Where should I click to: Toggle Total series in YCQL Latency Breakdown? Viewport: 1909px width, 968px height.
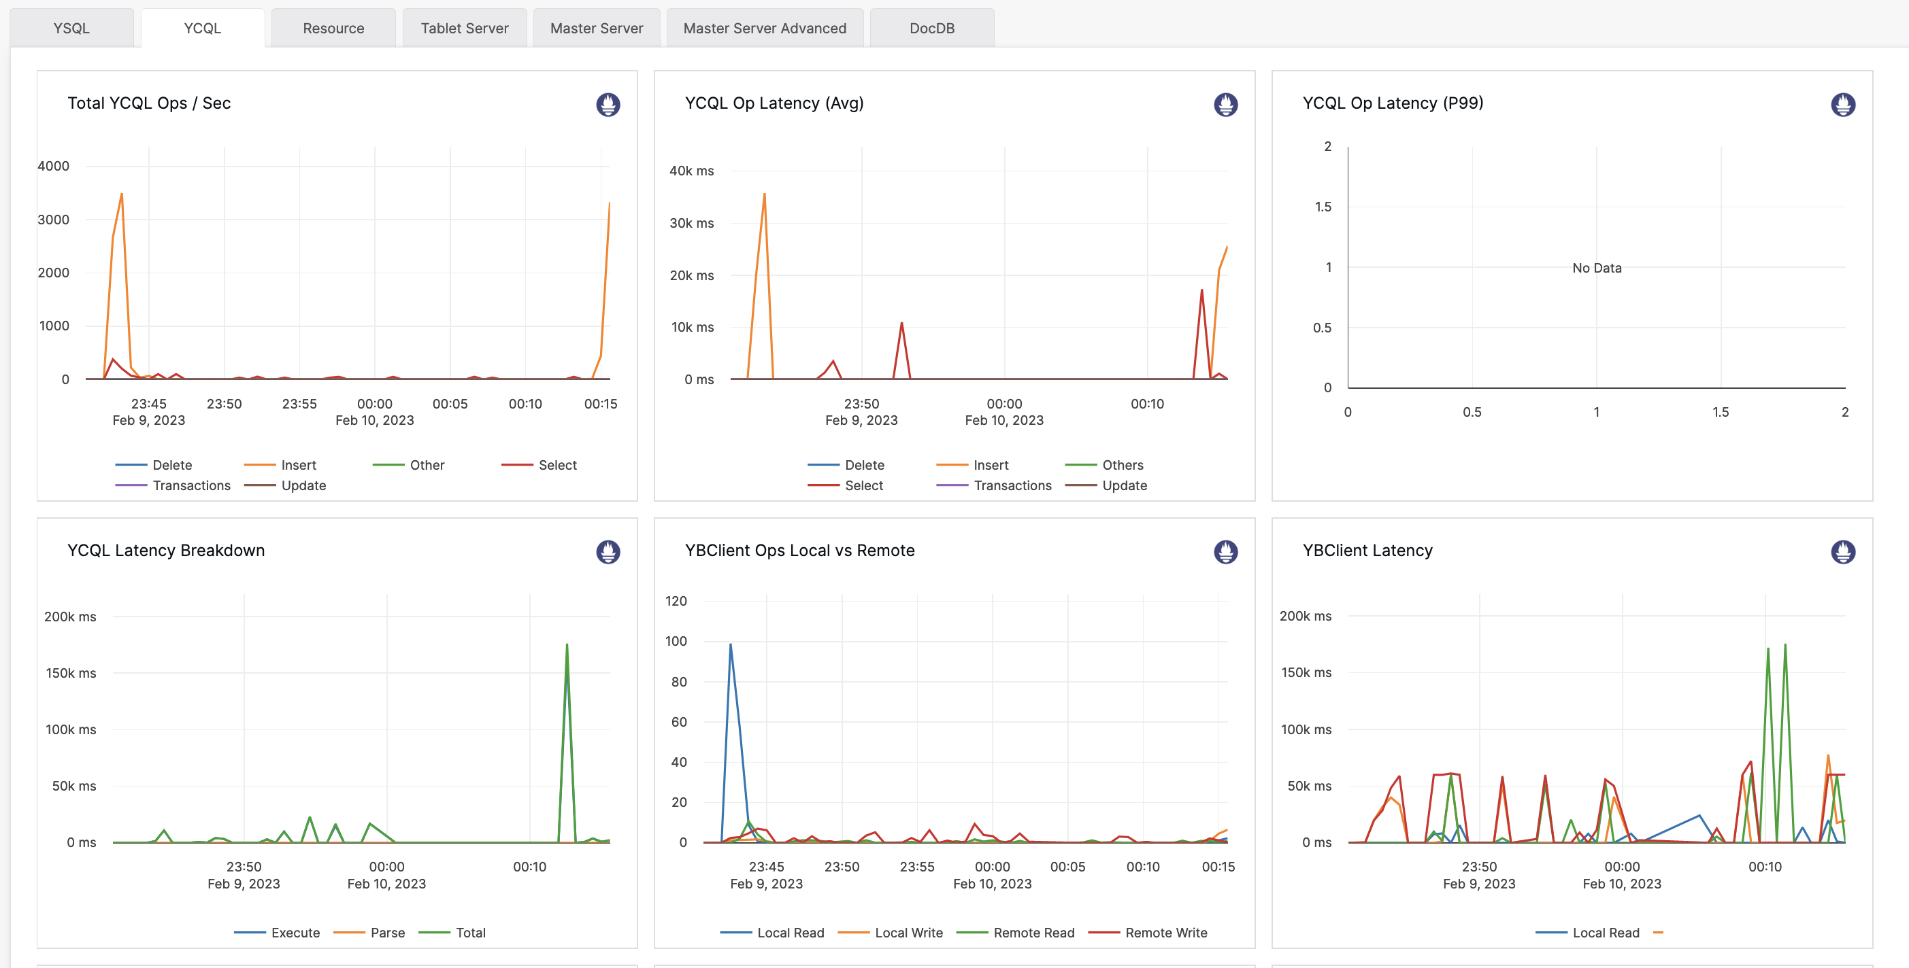click(452, 933)
